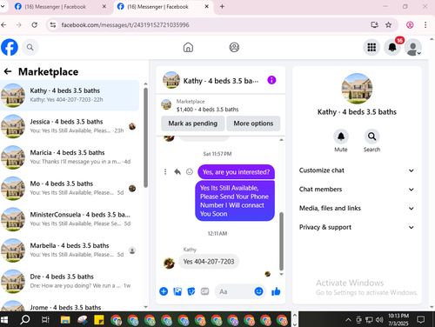This screenshot has height=327, width=435.
Task: Open Chrome three-dot menu
Action: click(425, 25)
